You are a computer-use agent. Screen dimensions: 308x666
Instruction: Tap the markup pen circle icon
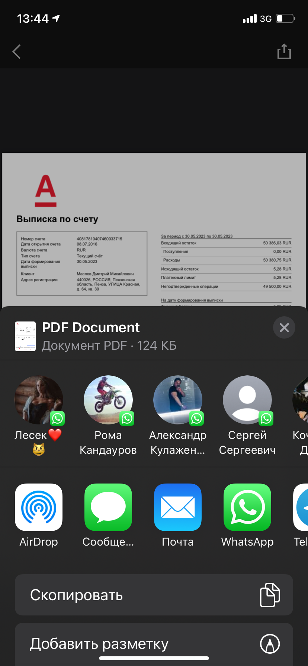[270, 644]
